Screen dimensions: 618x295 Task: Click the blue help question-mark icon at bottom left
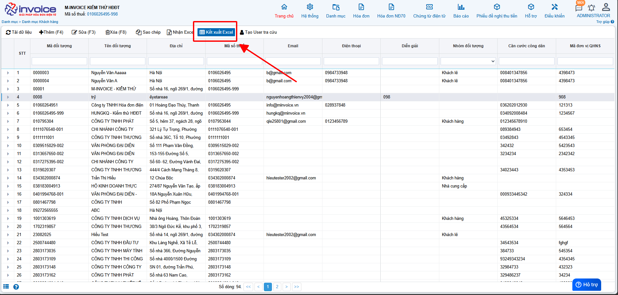(x=16, y=287)
